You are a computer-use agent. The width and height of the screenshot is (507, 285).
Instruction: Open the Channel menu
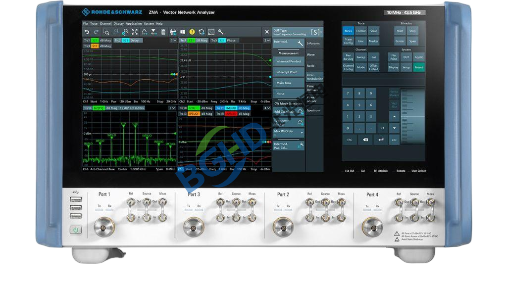pyautogui.click(x=105, y=24)
